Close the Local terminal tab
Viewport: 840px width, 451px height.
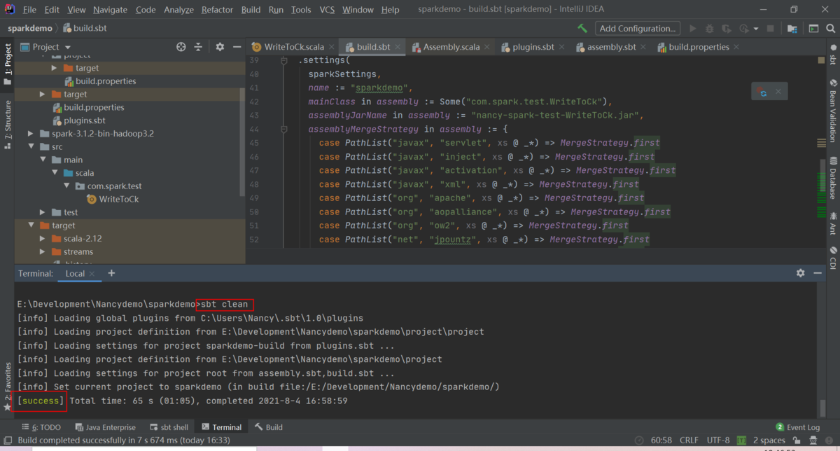[92, 274]
